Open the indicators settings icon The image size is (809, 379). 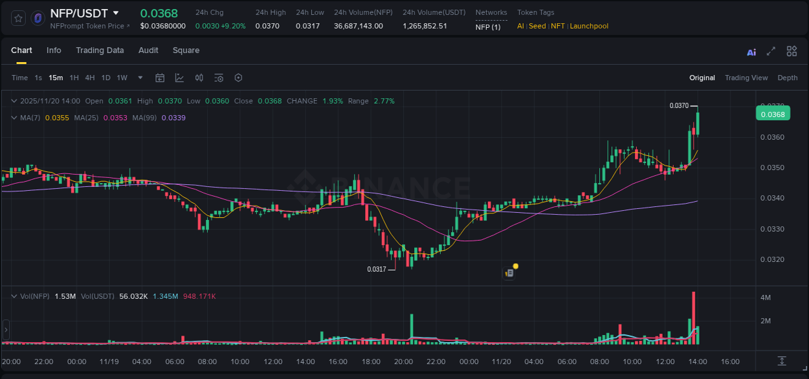click(218, 77)
